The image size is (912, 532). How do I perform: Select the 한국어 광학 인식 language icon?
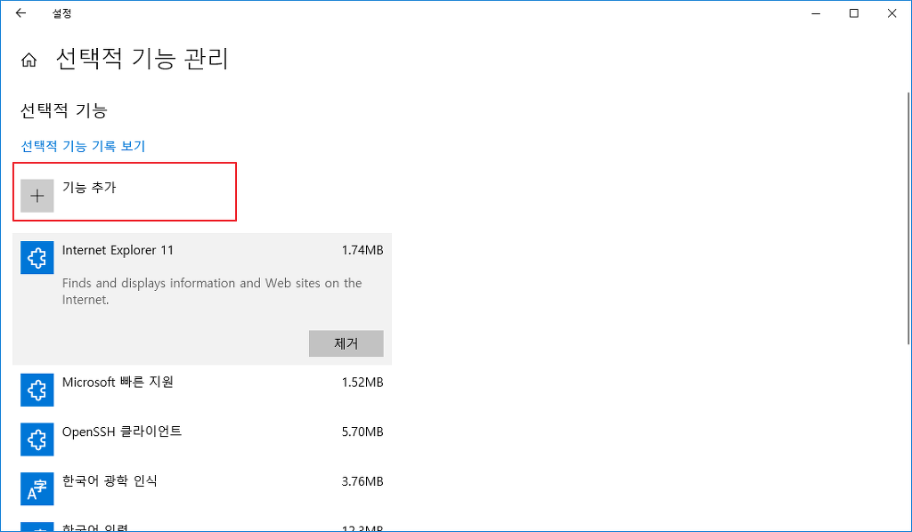(x=37, y=488)
